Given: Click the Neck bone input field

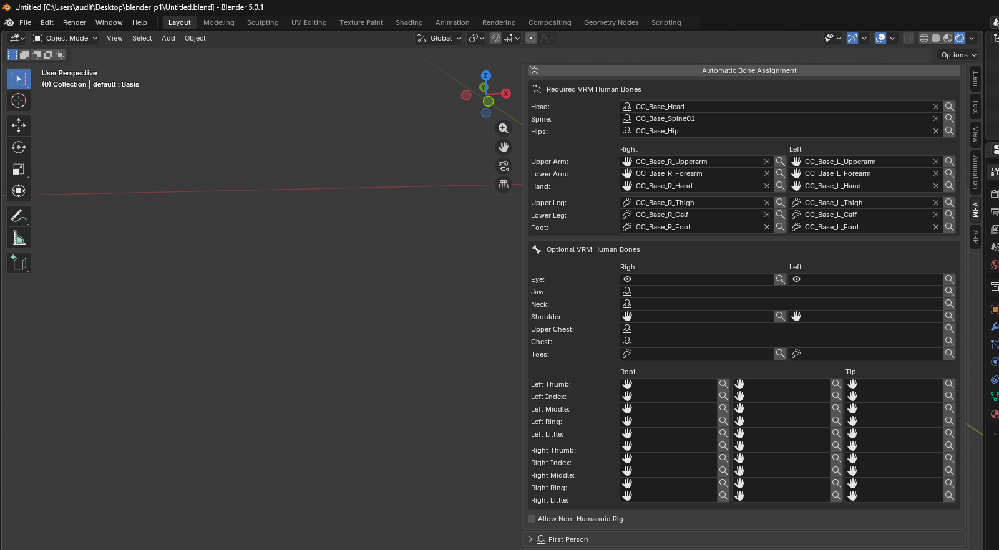Looking at the screenshot, I should [781, 304].
